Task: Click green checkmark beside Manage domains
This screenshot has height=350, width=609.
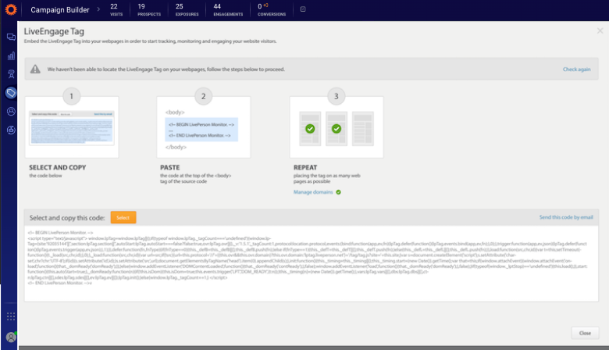Action: 338,192
